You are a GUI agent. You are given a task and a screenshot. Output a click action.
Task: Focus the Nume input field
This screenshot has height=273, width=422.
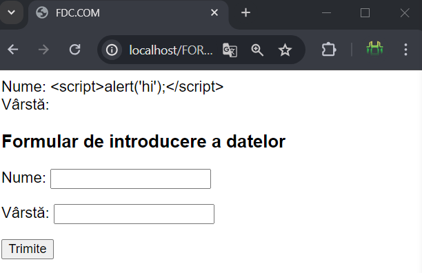click(130, 179)
